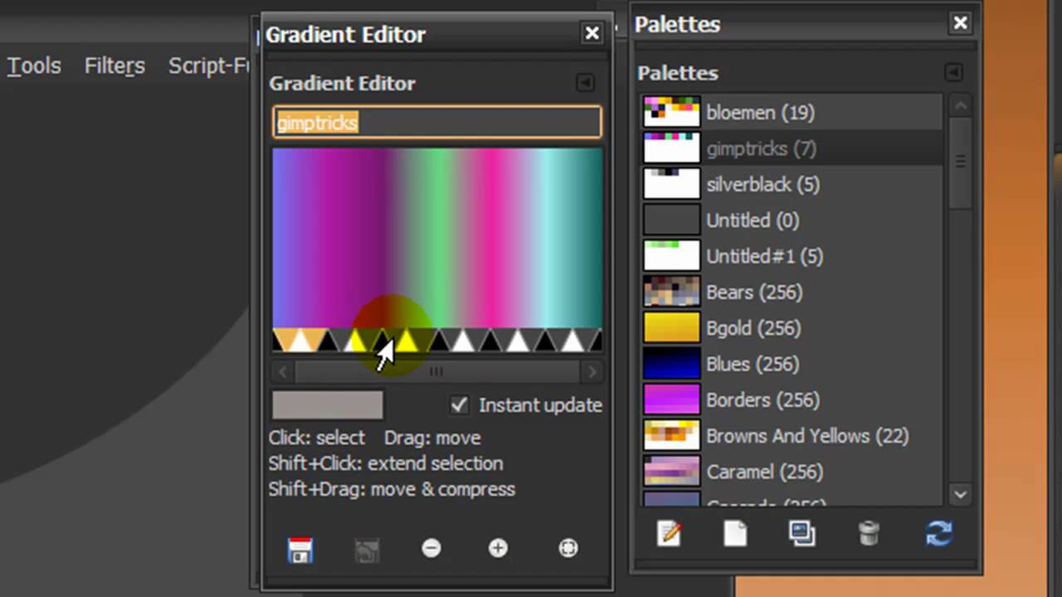Image resolution: width=1062 pixels, height=597 pixels.
Task: Select the yellow midpoint handle right of cursor
Action: pos(407,340)
